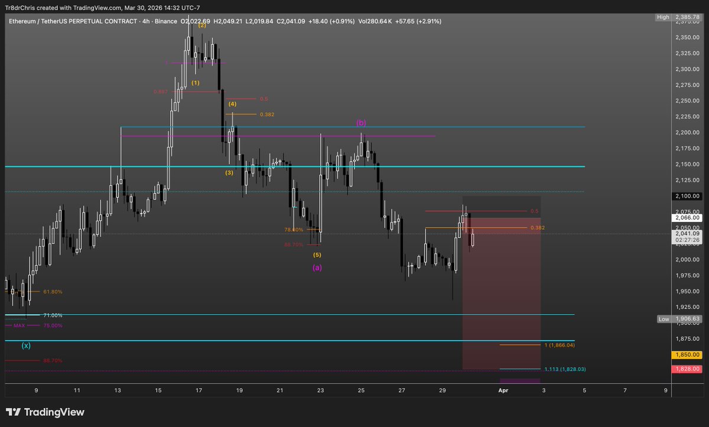Screen dimensions: 709x427
Task: Click the 88.70% label below the (x) marker
Action: point(53,360)
